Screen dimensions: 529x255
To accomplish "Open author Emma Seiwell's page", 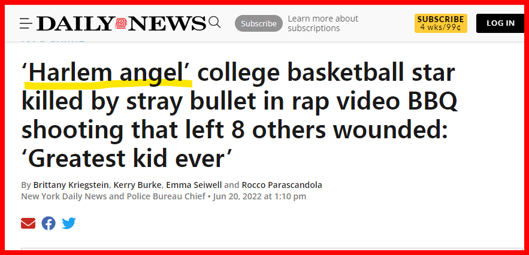I will 194,185.
